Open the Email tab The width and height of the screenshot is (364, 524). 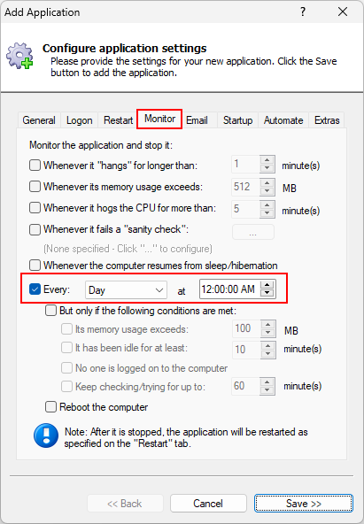pos(197,120)
